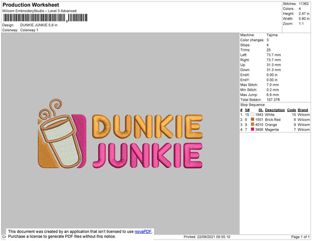
Task: Click the 'Page 1 of 1' footer text
Action: pyautogui.click(x=300, y=237)
